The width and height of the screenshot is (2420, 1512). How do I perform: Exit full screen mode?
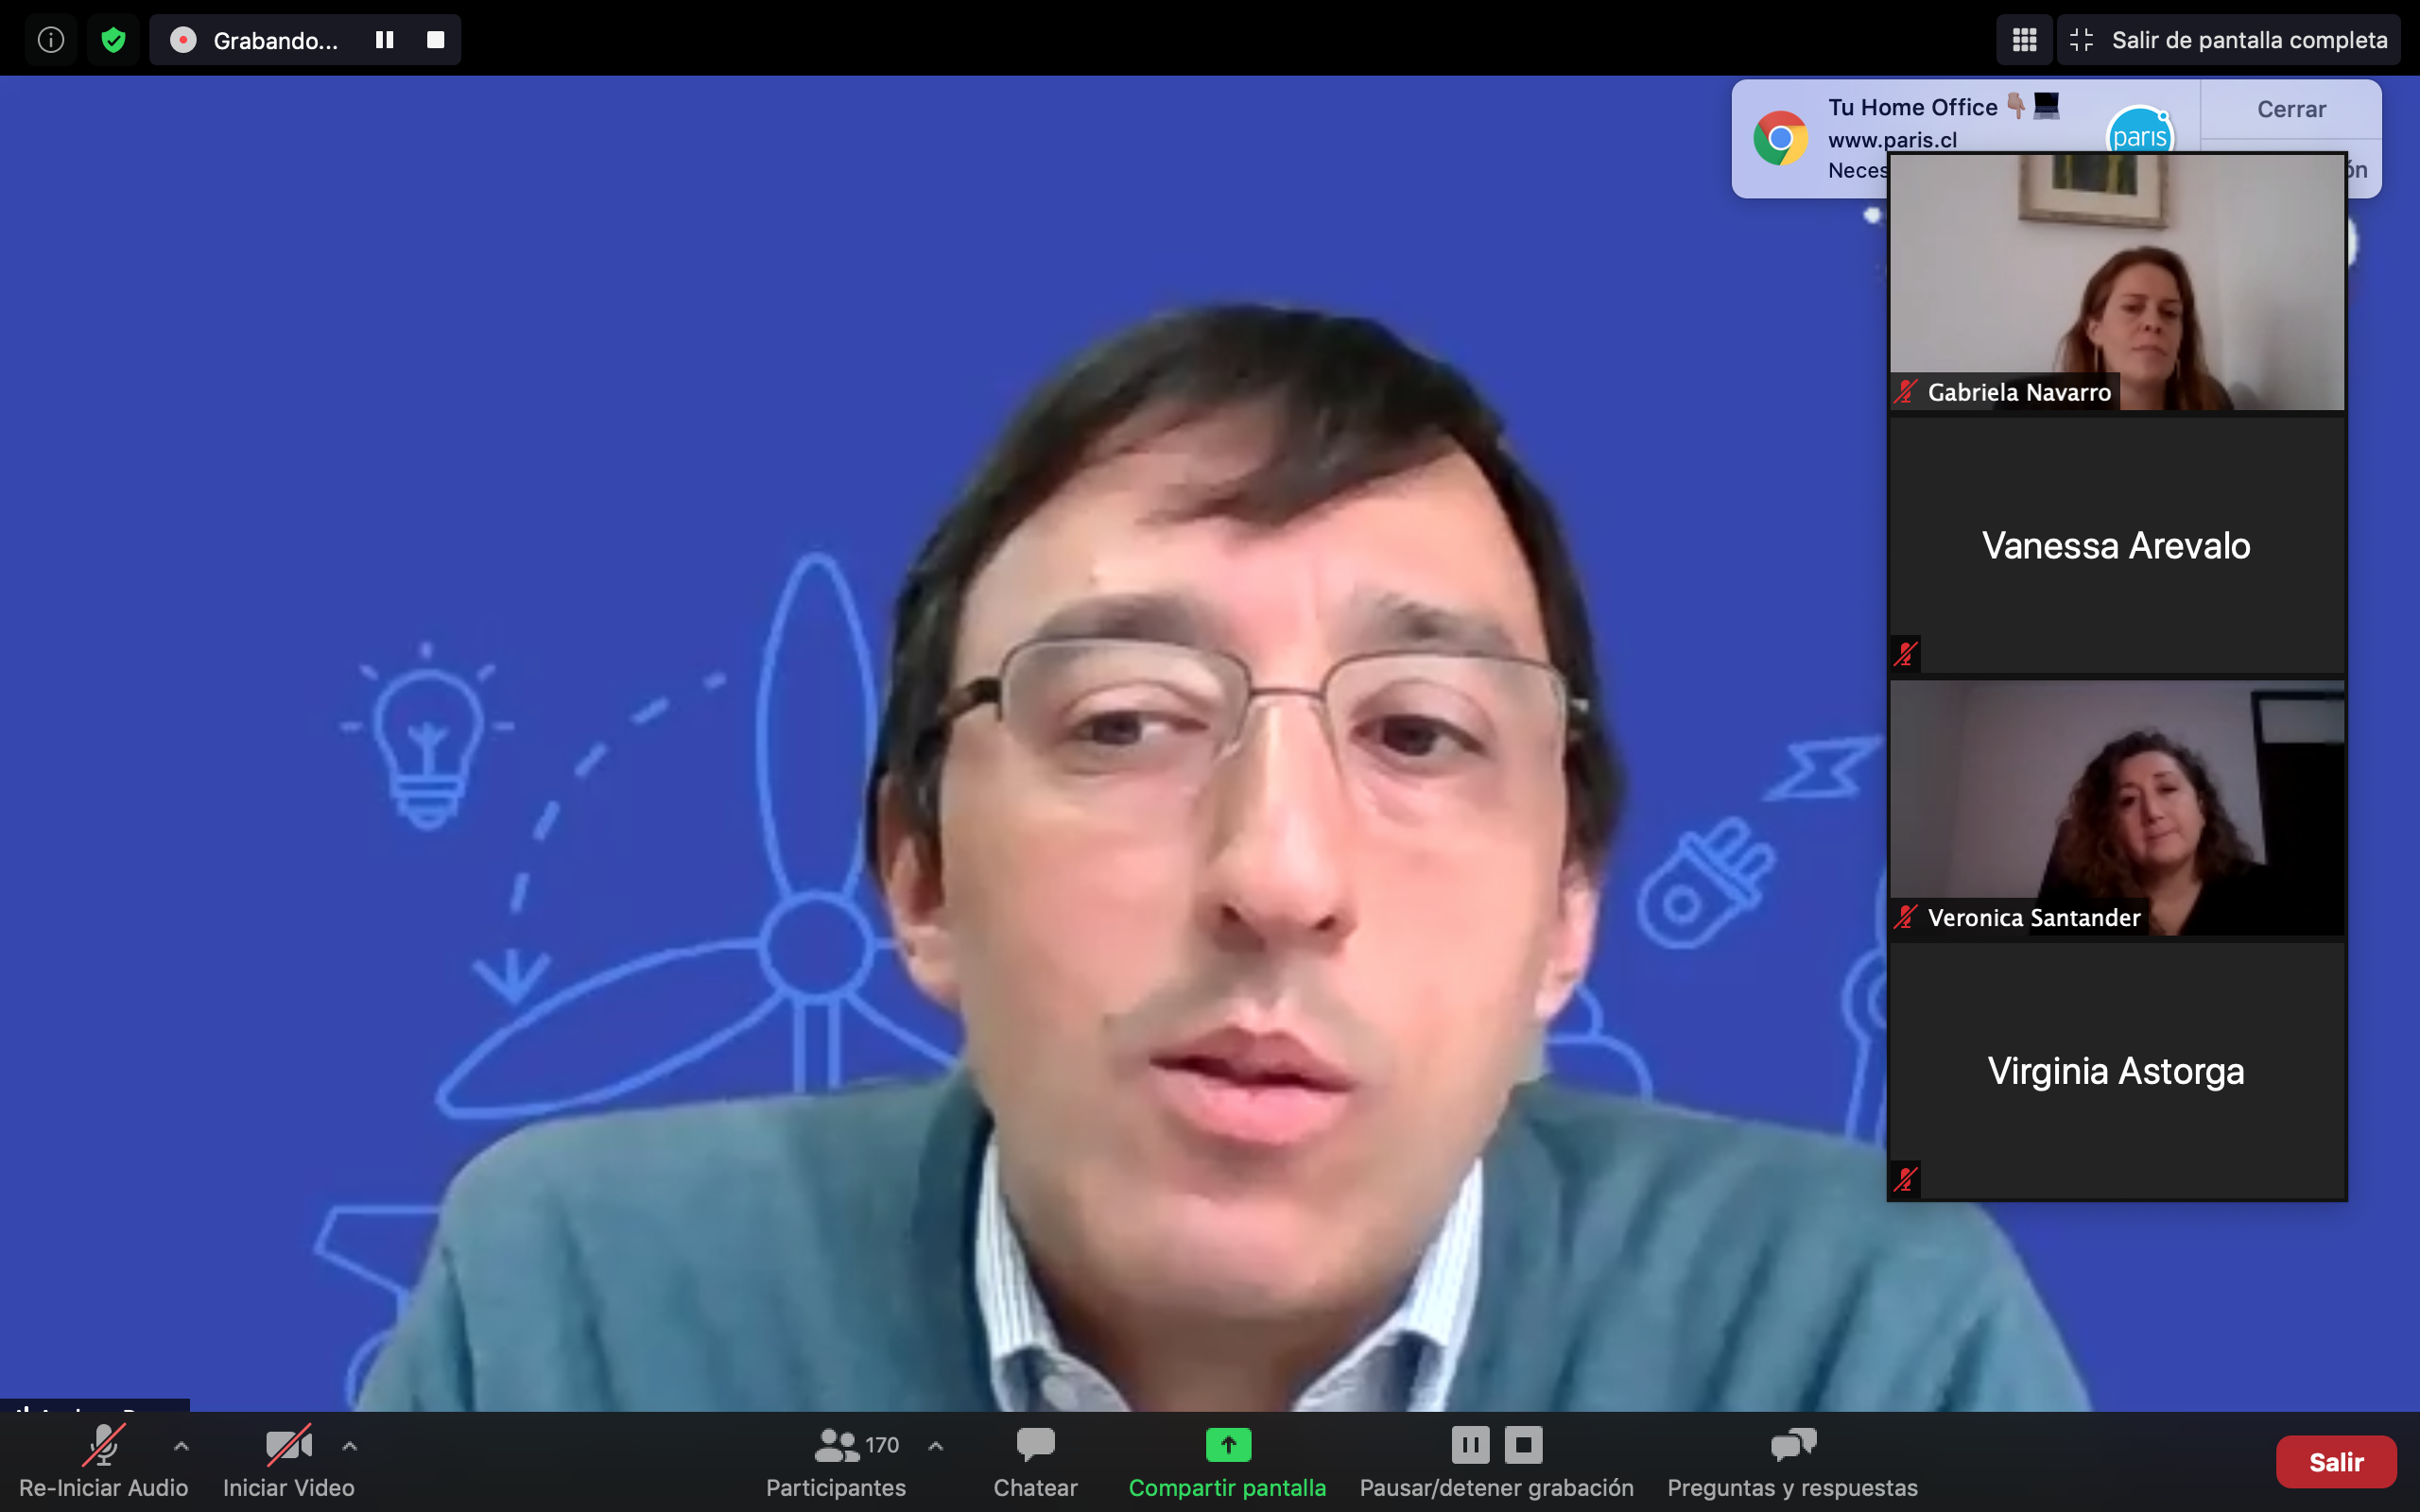[x=2229, y=40]
